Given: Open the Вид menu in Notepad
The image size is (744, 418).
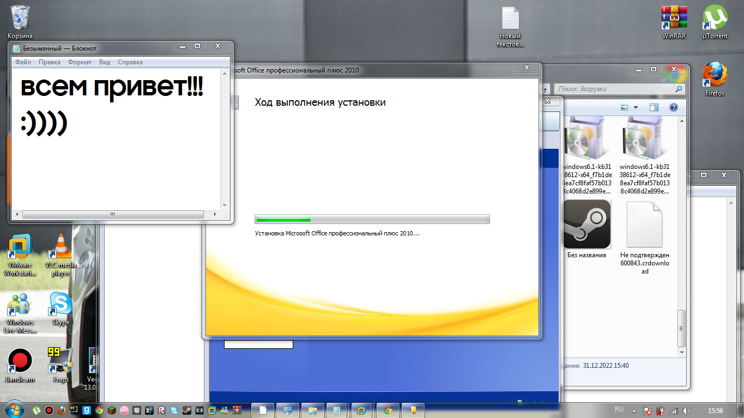Looking at the screenshot, I should [105, 62].
